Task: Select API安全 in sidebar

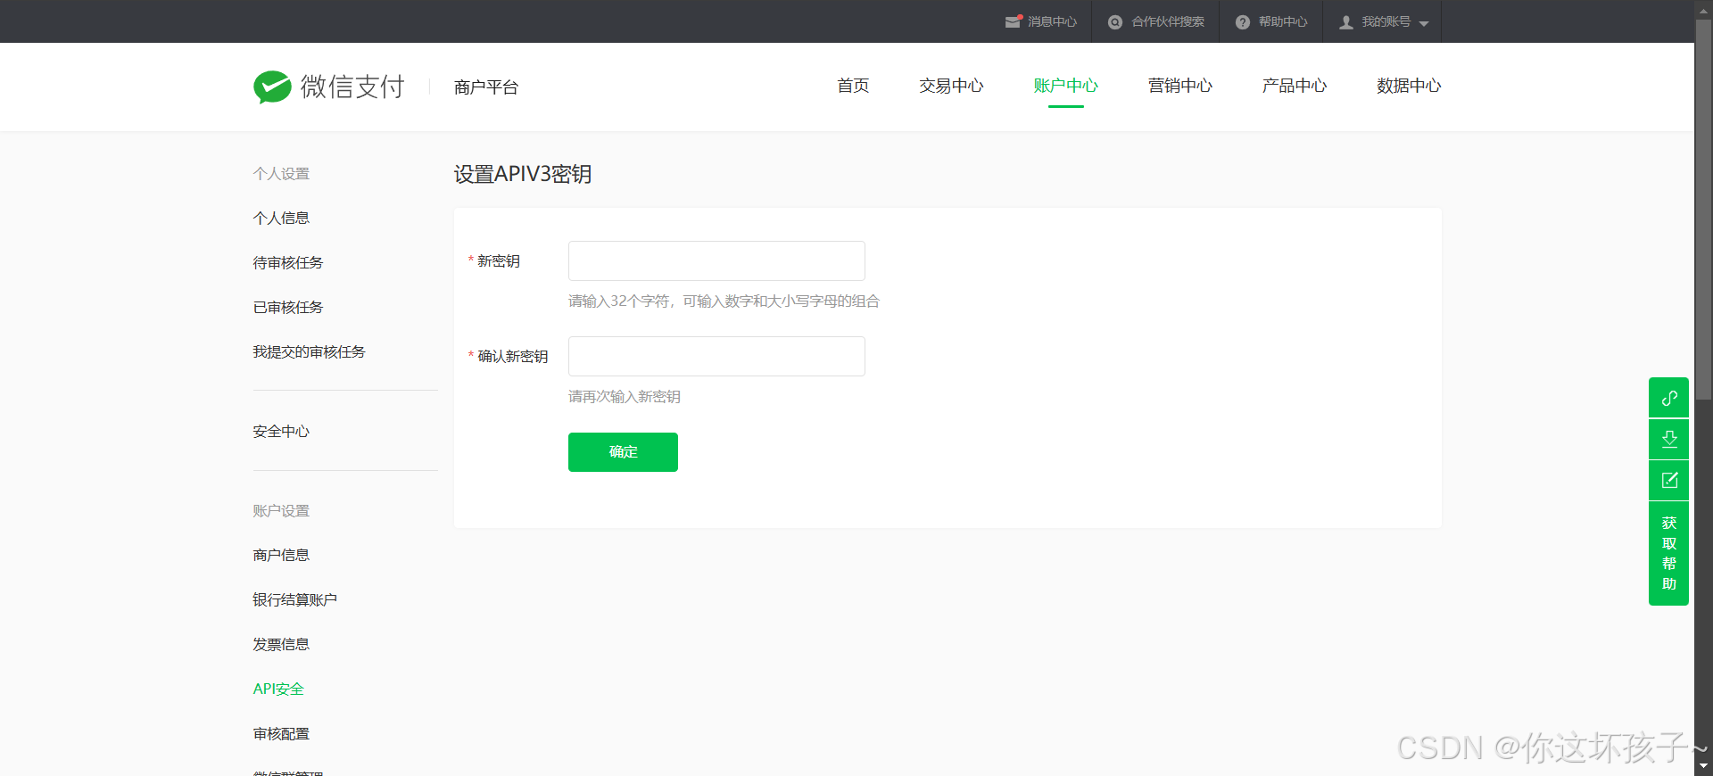Action: click(x=278, y=689)
